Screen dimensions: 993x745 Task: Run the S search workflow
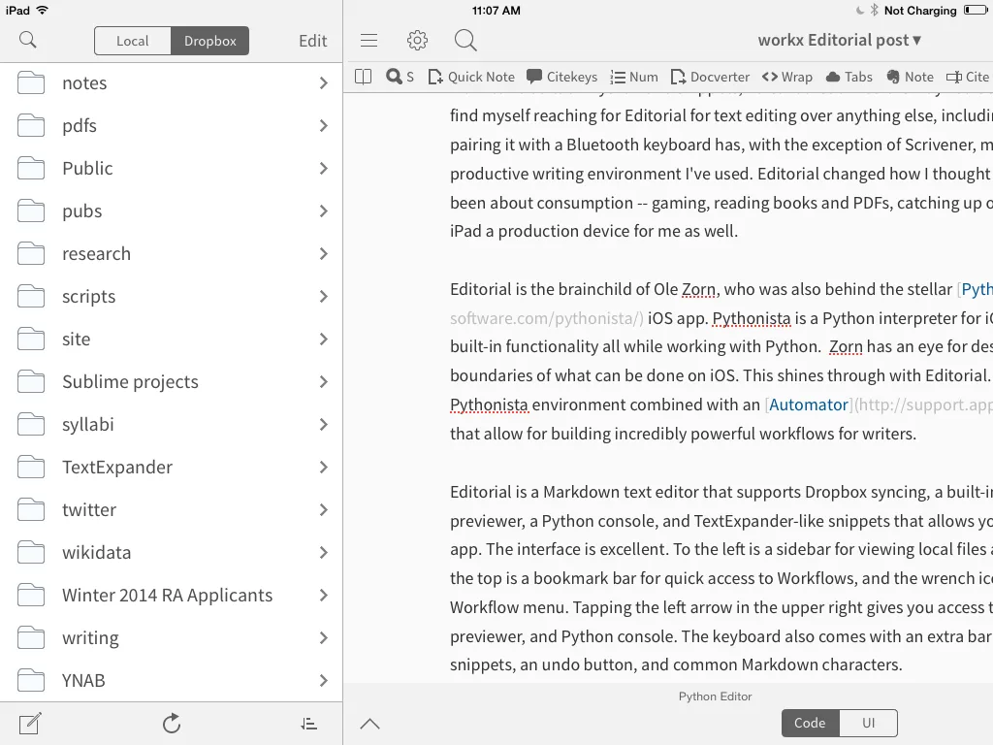pyautogui.click(x=400, y=78)
